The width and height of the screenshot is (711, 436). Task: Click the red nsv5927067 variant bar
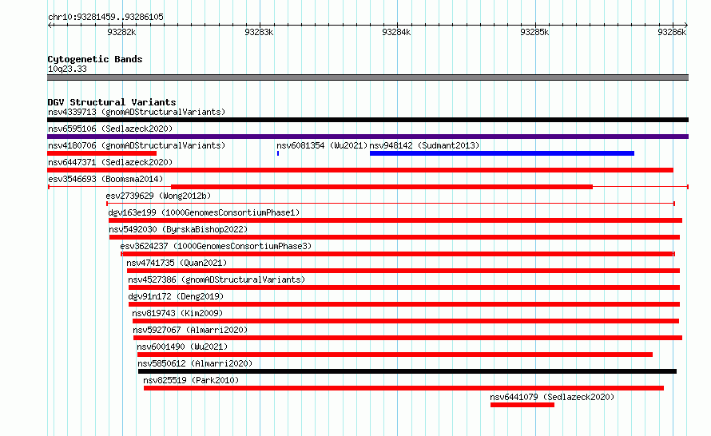[x=407, y=338]
